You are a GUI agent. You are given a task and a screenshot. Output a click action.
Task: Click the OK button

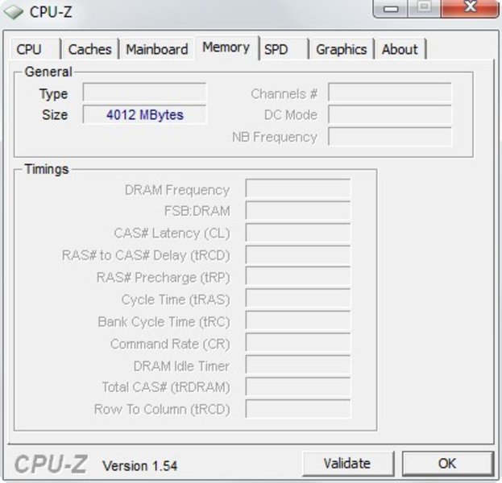pyautogui.click(x=447, y=463)
